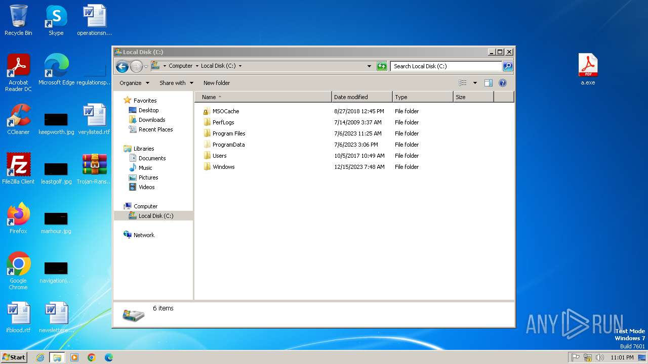Click Chrome icon on the taskbar

92,357
